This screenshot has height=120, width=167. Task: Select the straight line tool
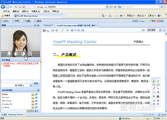[158, 88]
